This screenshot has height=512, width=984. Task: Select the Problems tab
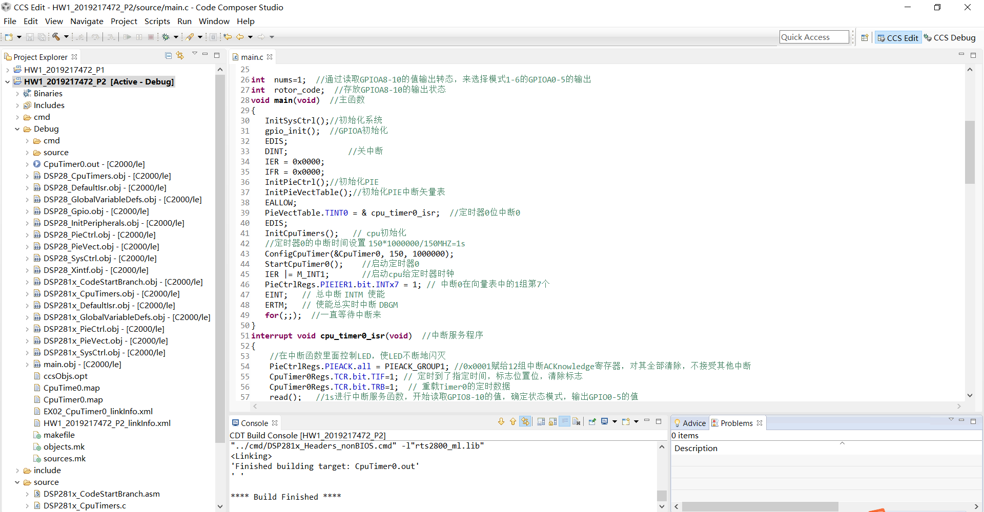point(736,423)
